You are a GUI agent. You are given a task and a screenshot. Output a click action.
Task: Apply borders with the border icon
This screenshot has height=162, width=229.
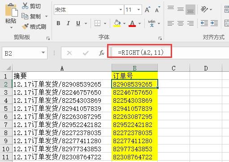97,23
